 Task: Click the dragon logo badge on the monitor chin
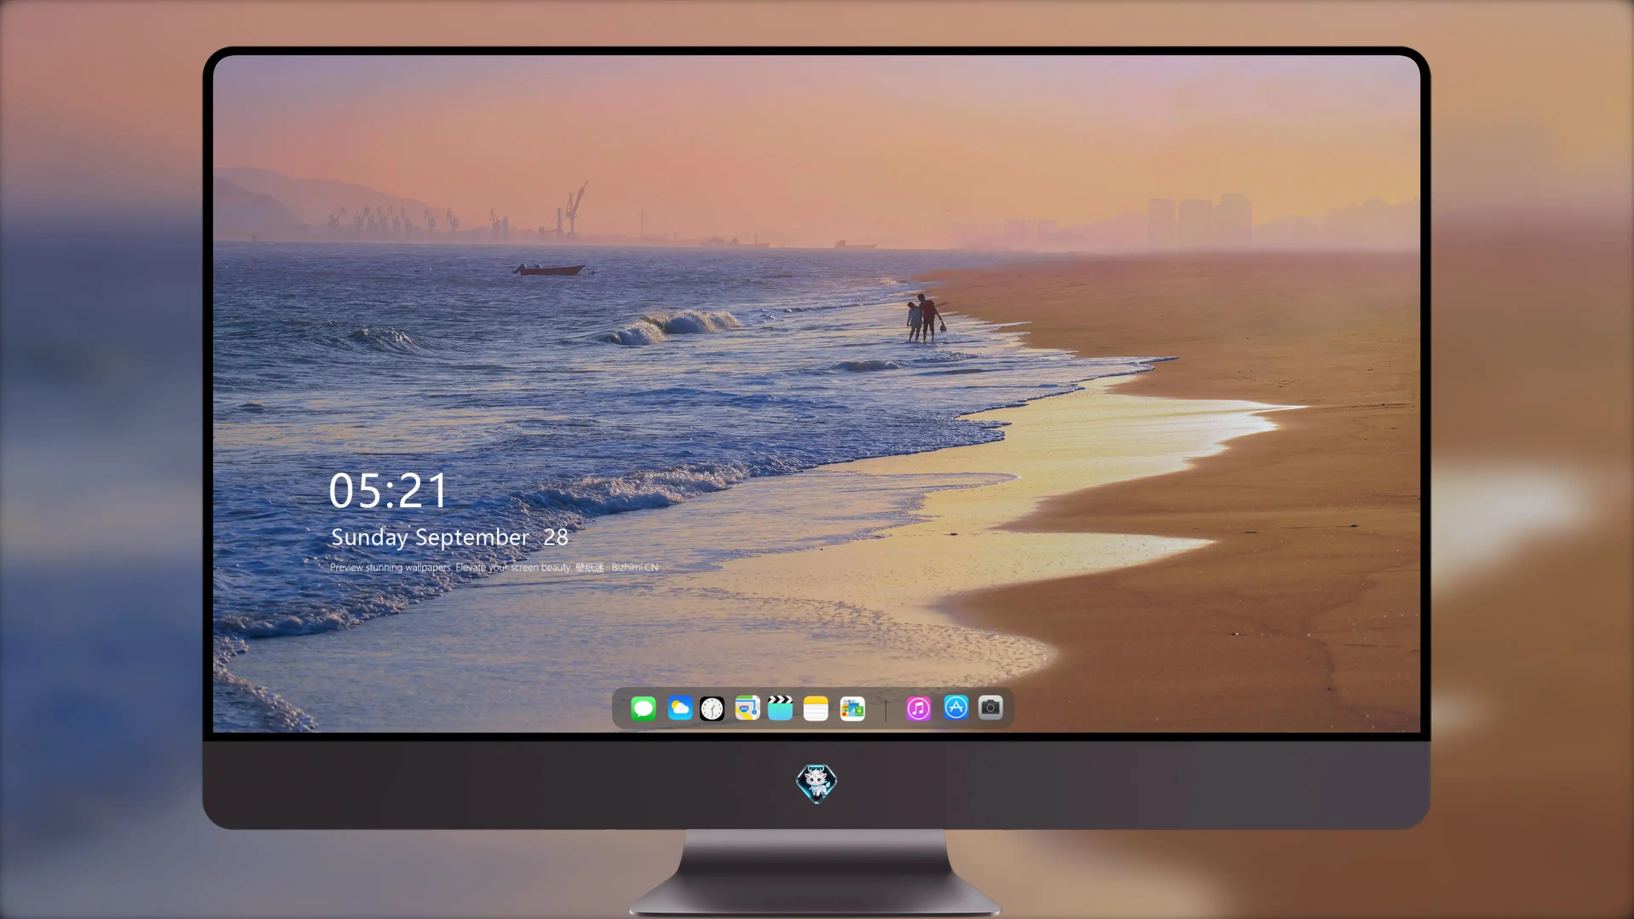pyautogui.click(x=817, y=783)
